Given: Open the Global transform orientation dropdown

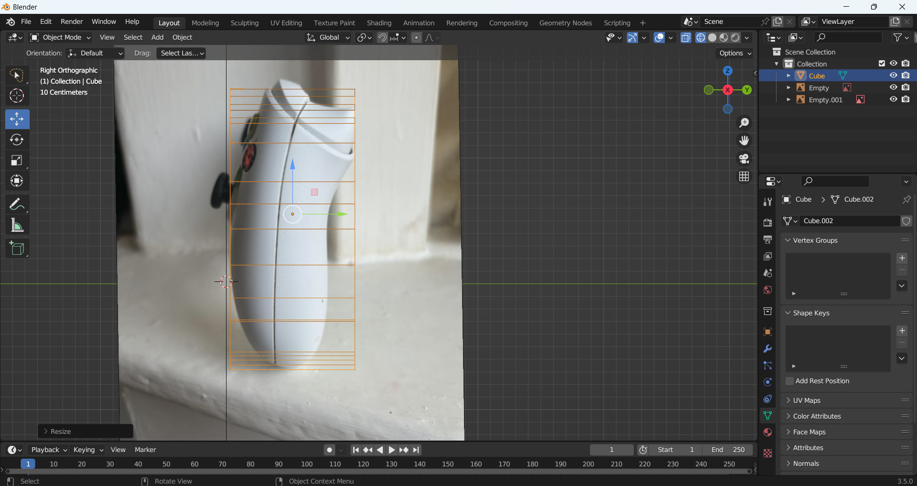Looking at the screenshot, I should (329, 37).
